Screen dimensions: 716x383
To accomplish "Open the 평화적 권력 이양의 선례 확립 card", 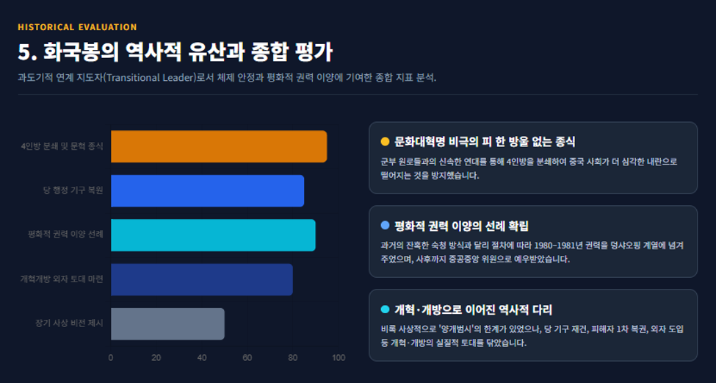I will point(533,241).
